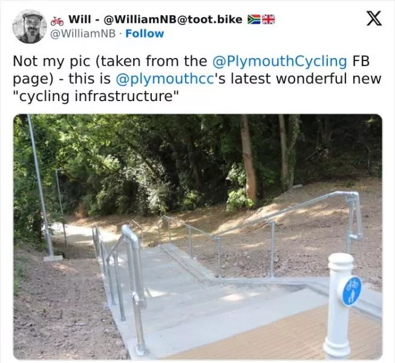Viewport: 395px width, 363px height.
Task: Click the UK flag emoji
Action: pos(268,20)
